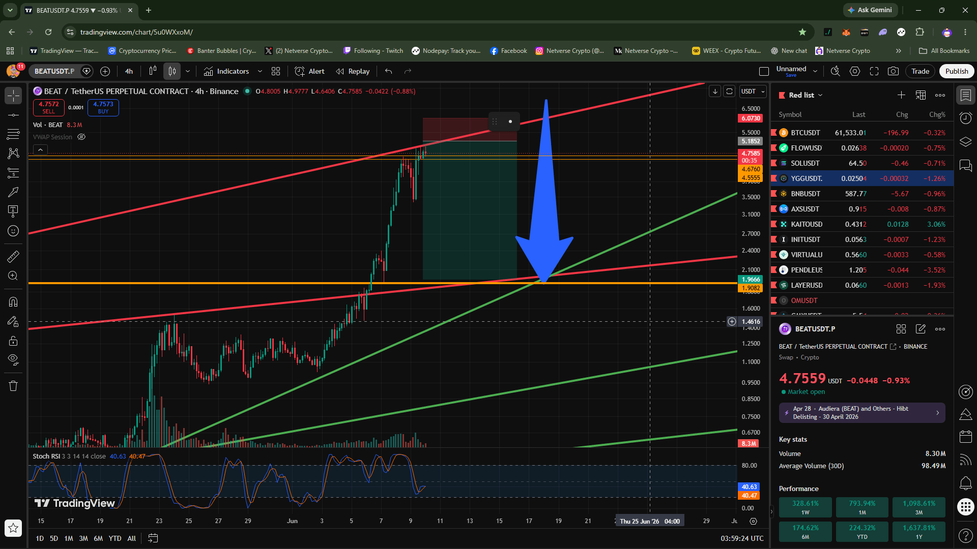Open the Indicators dialog
Viewport: 977px width, 549px height.
[x=226, y=71]
